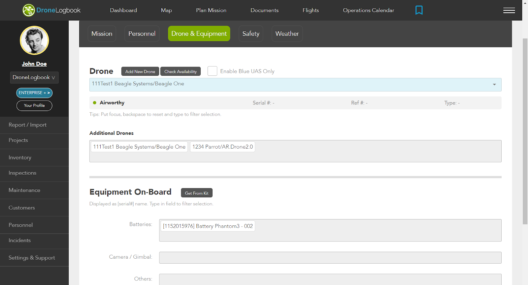Open Settings & Support in the sidebar
Viewport: 528px width, 285px height.
(x=34, y=258)
